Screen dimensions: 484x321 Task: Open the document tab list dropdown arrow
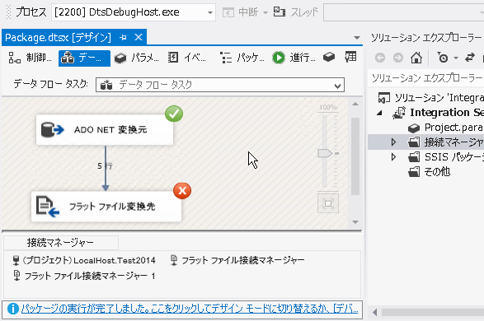click(x=357, y=38)
